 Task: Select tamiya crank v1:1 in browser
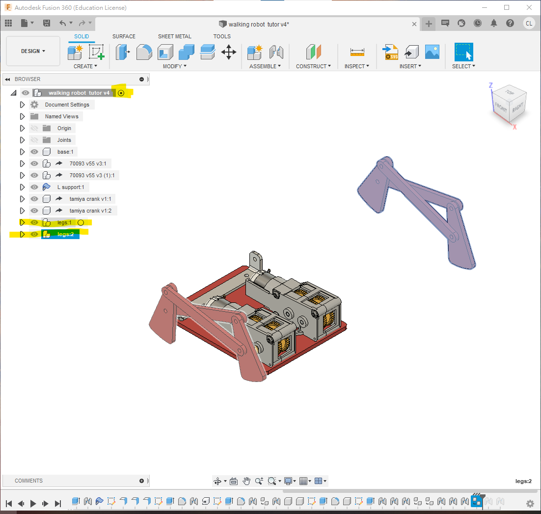pyautogui.click(x=92, y=199)
